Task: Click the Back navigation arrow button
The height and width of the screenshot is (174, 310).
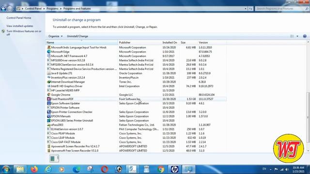Action: click(x=3, y=9)
